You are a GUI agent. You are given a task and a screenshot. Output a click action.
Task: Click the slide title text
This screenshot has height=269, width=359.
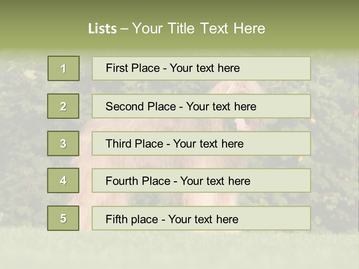tap(177, 28)
